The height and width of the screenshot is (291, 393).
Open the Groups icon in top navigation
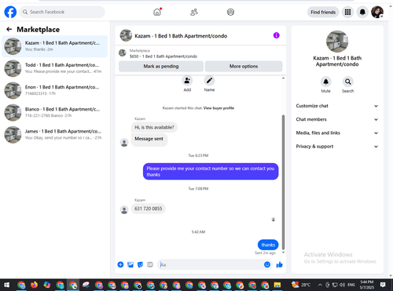click(230, 12)
